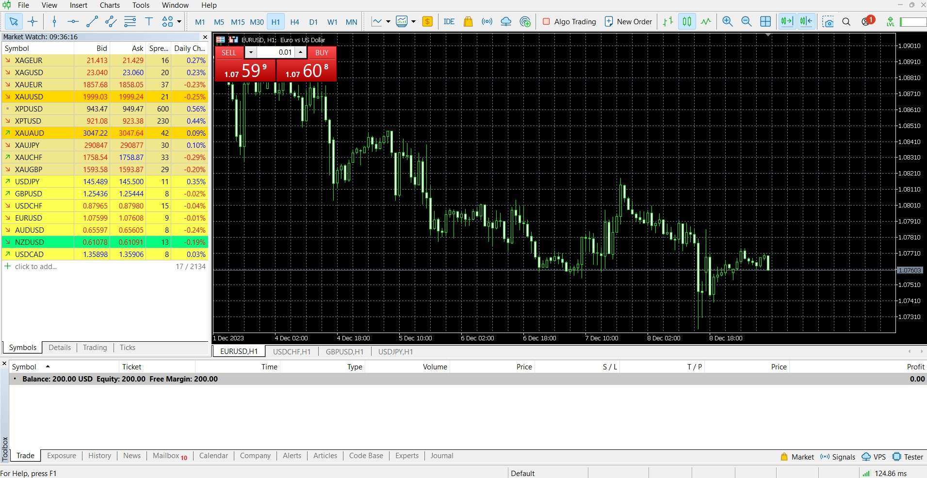Close the Market Watch panel
Screen dimensions: 927x478
point(205,37)
